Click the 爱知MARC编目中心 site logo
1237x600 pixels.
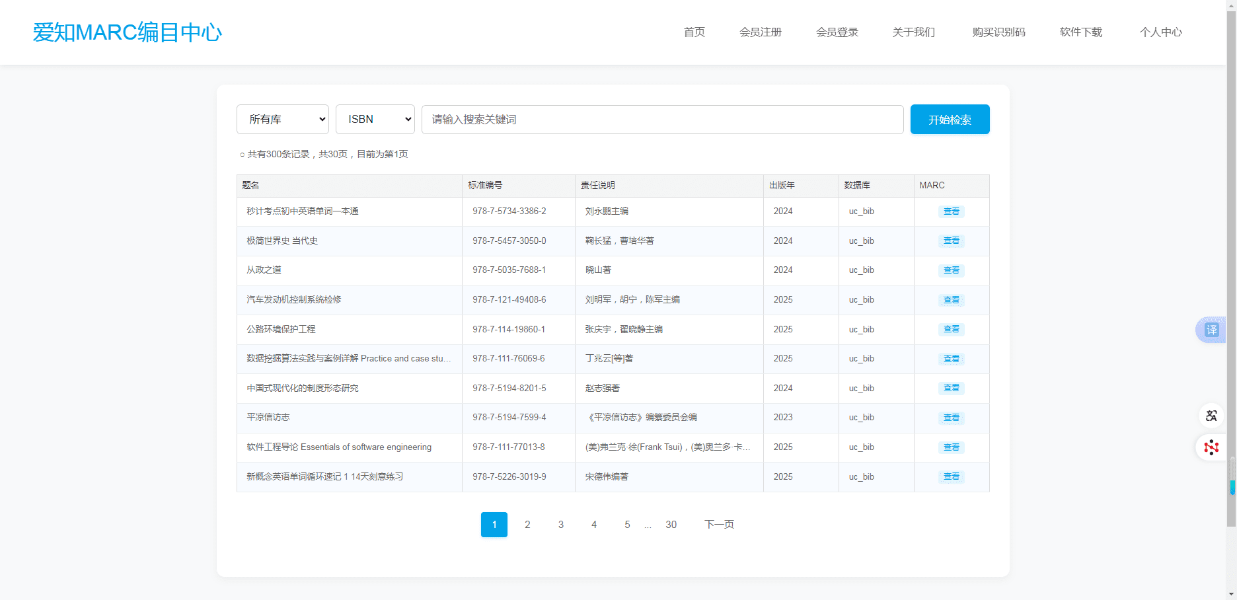tap(128, 32)
